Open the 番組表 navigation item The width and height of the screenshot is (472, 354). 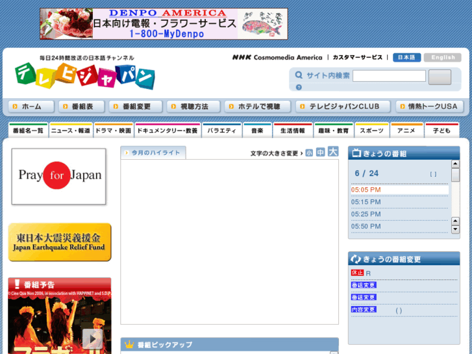pos(82,107)
